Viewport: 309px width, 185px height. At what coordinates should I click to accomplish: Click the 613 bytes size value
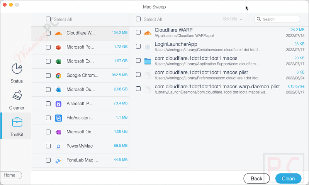[296, 86]
